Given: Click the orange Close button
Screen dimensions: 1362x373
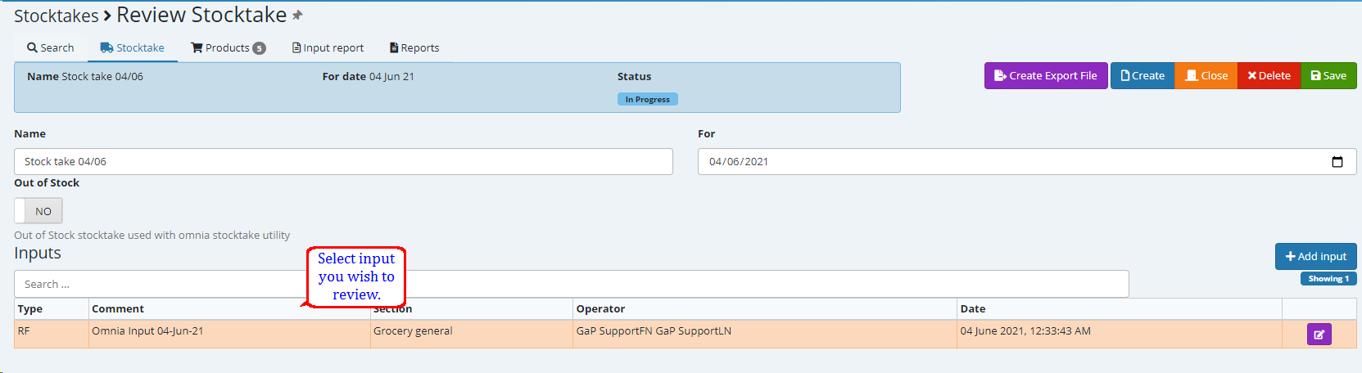Looking at the screenshot, I should pos(1206,76).
